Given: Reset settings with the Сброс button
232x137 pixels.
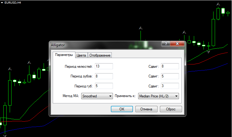Looking at the screenshot, I should (171, 109).
